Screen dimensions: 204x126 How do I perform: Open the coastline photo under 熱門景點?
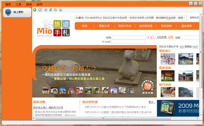186,92
